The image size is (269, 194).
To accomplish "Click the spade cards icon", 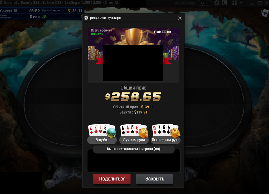I will click(265, 13).
